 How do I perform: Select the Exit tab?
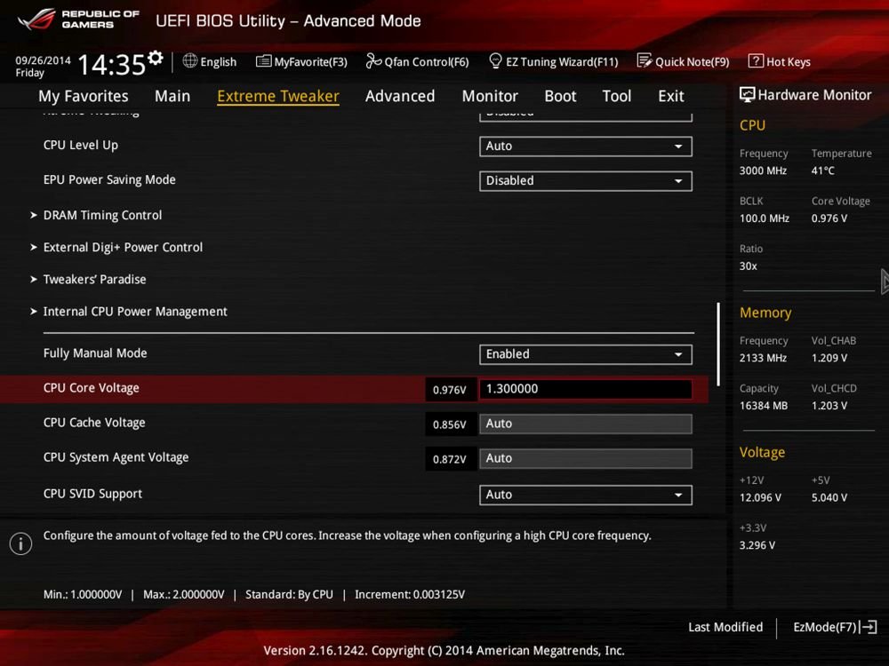tap(670, 96)
